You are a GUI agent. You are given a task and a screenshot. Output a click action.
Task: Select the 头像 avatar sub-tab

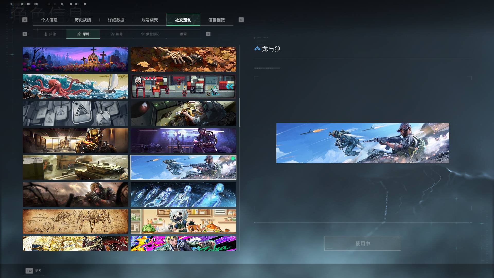point(50,34)
